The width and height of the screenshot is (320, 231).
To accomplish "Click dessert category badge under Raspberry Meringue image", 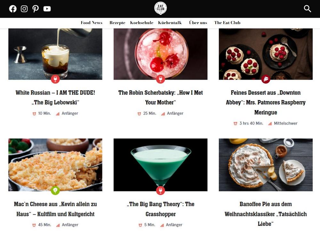I will pyautogui.click(x=266, y=79).
